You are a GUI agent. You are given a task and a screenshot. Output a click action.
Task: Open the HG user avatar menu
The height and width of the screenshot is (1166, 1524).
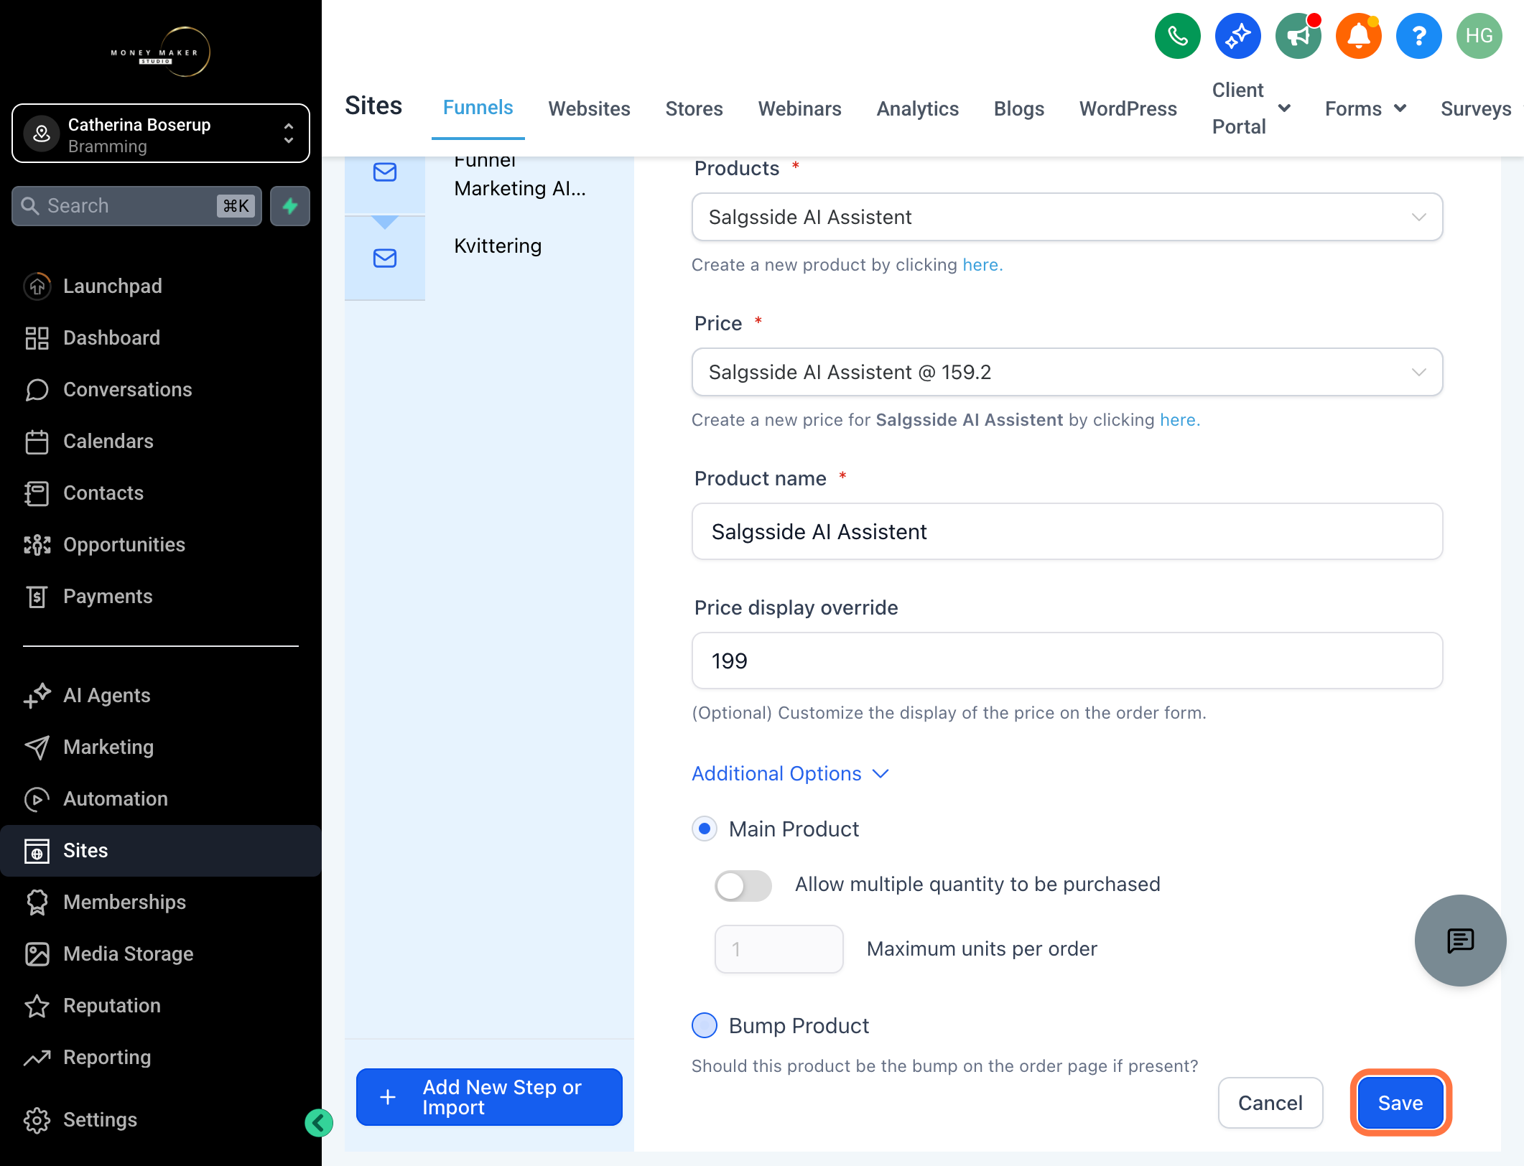point(1479,36)
